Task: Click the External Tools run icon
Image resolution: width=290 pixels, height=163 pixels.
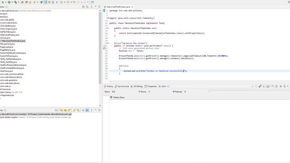Action: tap(15, 2)
